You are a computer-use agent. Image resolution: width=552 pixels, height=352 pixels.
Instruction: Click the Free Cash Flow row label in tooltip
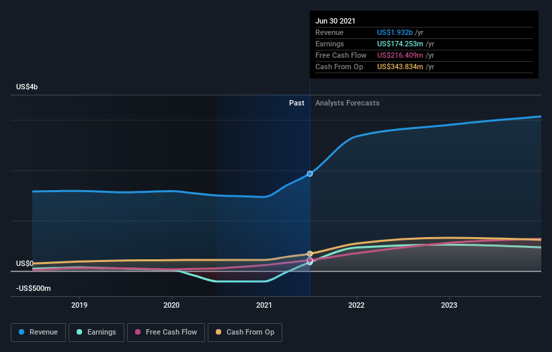(x=341, y=55)
